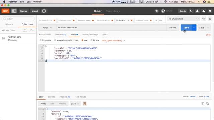Open the POST method dropdown
This screenshot has height=120, width=214.
47,27
